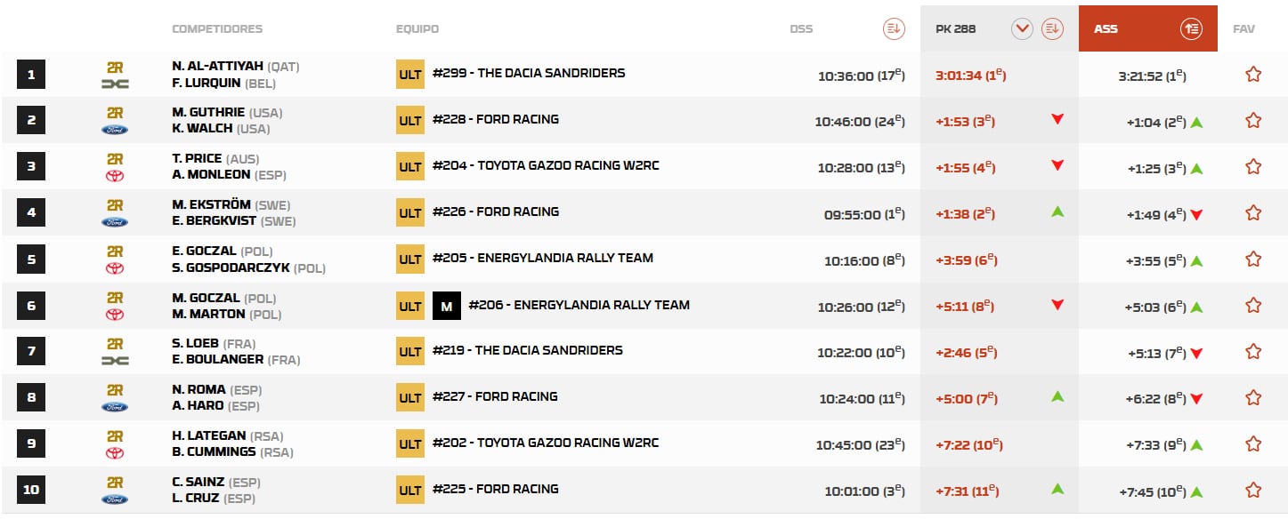Select the PK 288 column header
Viewport: 1288px width, 519px height.
[956, 28]
